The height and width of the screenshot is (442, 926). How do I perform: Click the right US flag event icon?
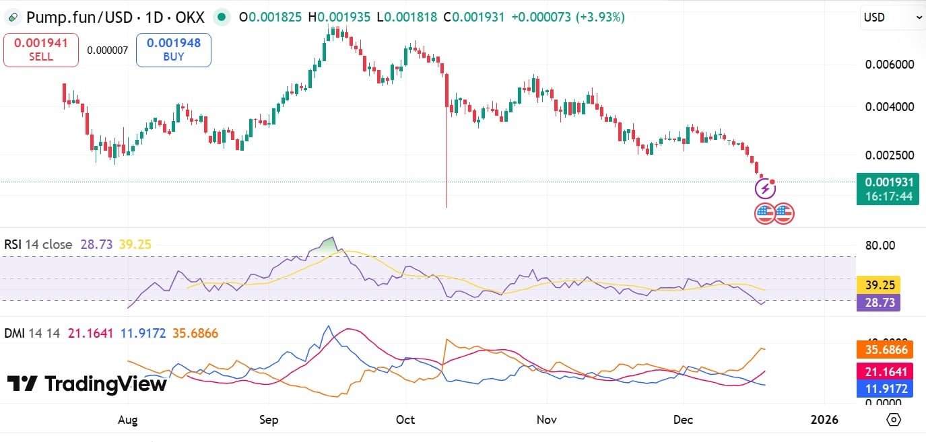tap(784, 214)
